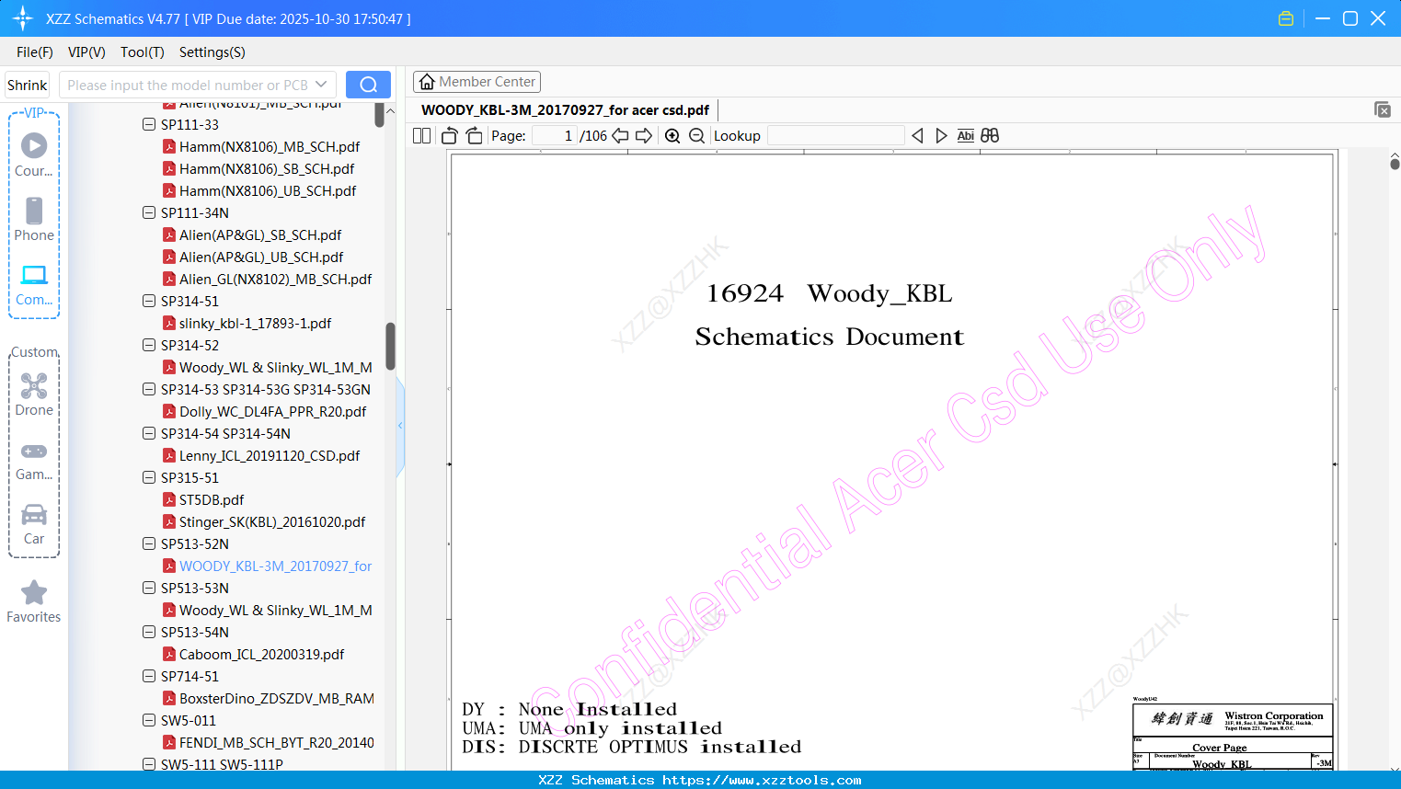Screen dimensions: 1401x789
Task: Open the File(F) menu
Action: [x=35, y=52]
